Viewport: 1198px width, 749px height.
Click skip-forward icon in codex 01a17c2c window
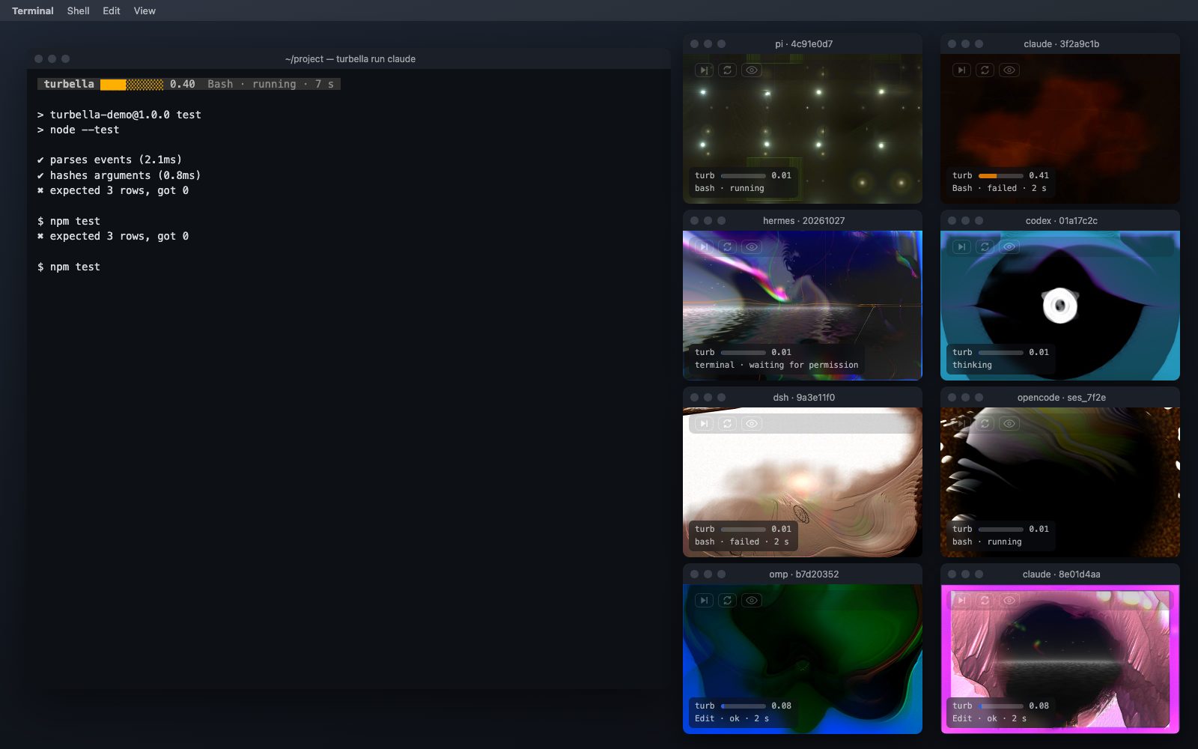pos(961,247)
